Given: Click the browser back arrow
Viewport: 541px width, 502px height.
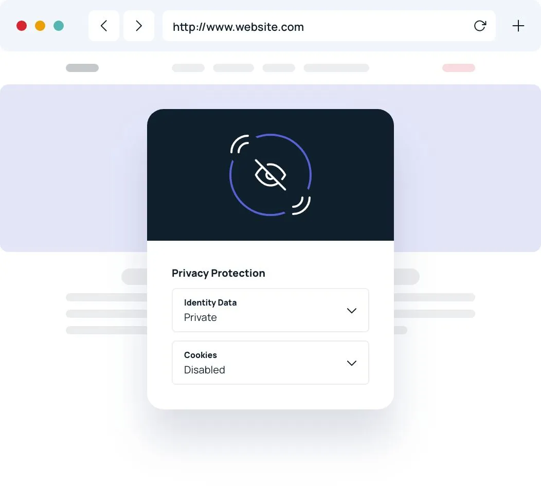Looking at the screenshot, I should point(104,26).
